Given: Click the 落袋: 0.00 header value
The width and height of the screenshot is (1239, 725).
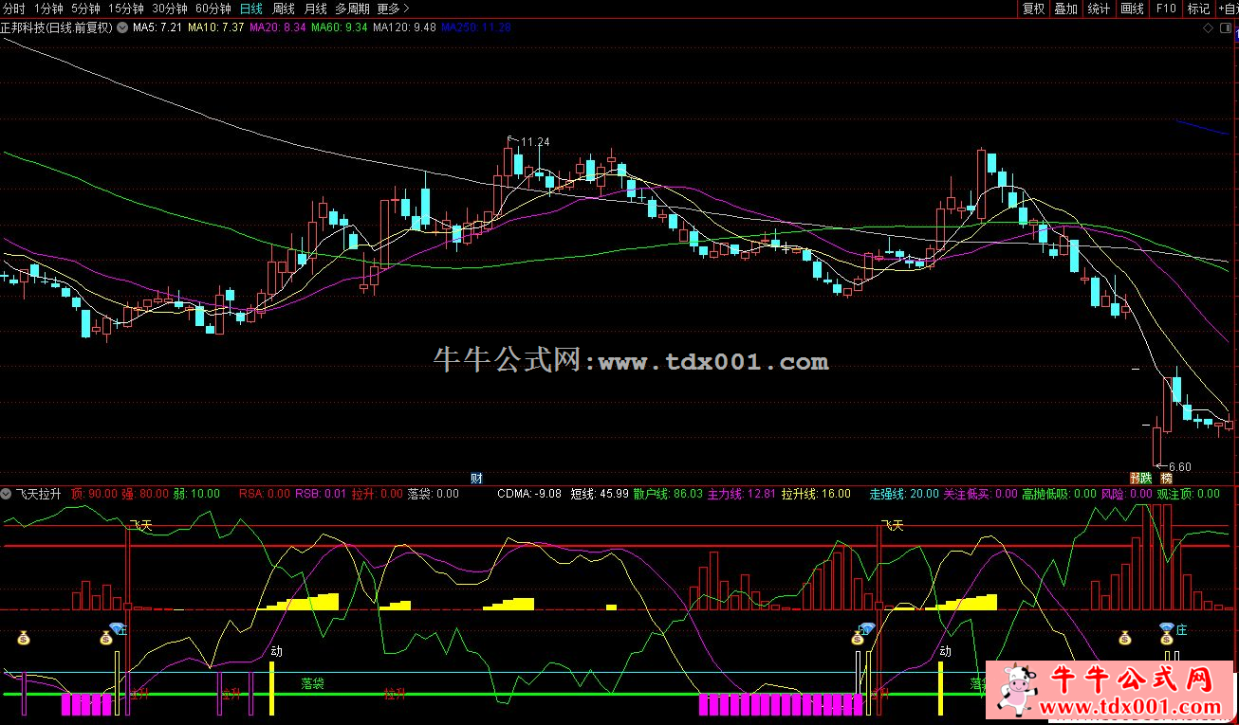Looking at the screenshot, I should pyautogui.click(x=433, y=494).
